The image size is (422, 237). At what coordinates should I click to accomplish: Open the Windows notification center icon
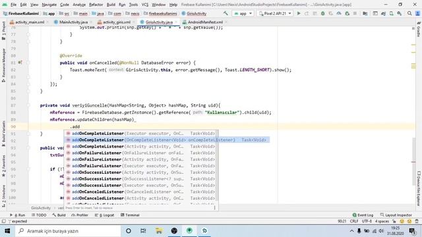point(412,231)
